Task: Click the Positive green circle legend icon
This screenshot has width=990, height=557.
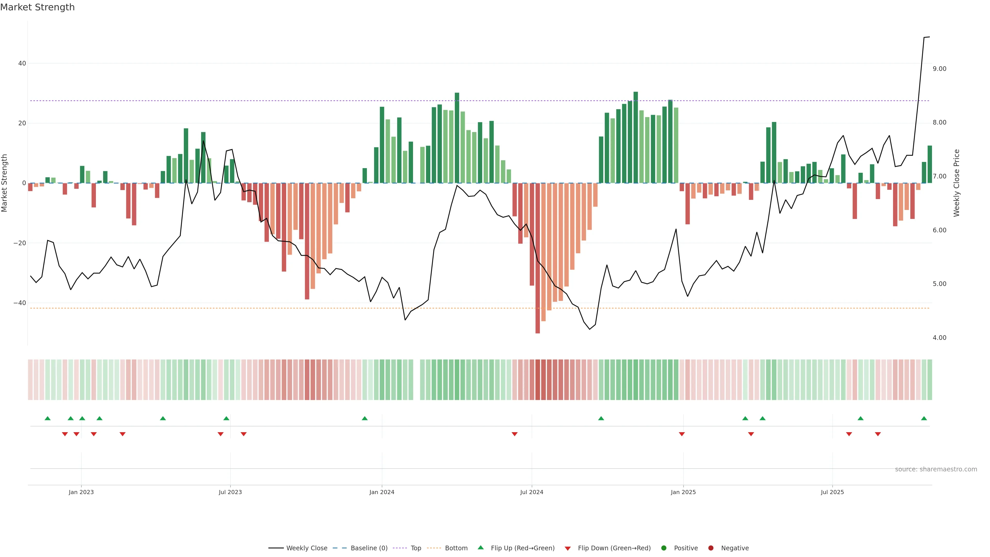Action: [664, 548]
